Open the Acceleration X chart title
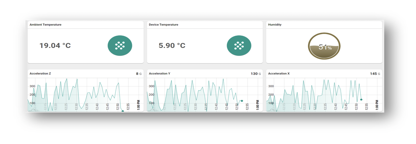 [279, 74]
